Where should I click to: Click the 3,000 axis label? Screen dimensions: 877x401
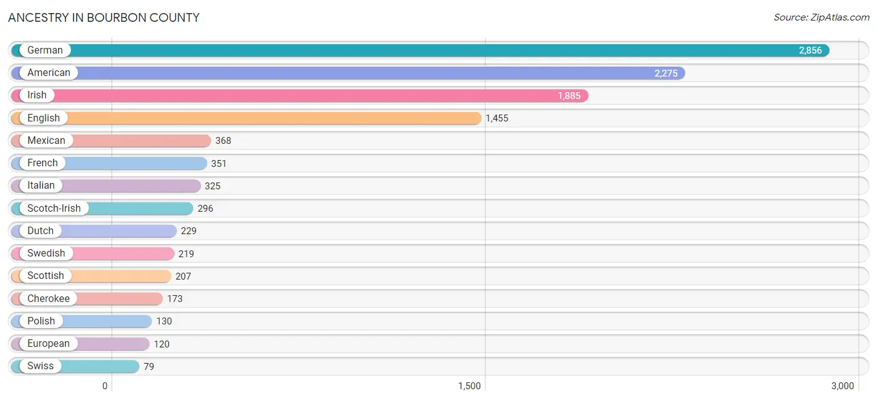pos(843,386)
